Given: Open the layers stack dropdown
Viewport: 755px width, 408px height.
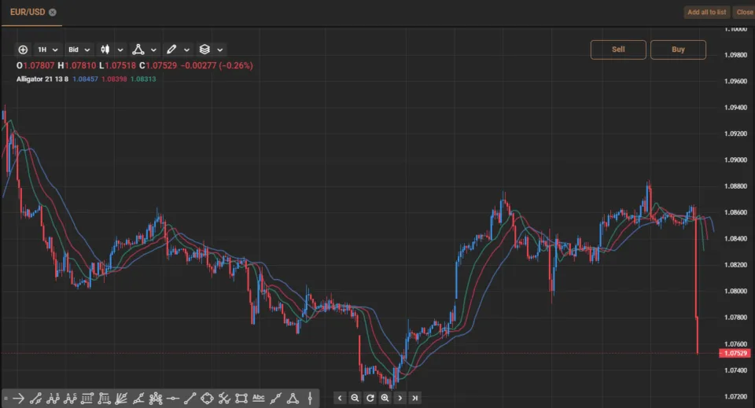Looking at the screenshot, I should click(211, 50).
